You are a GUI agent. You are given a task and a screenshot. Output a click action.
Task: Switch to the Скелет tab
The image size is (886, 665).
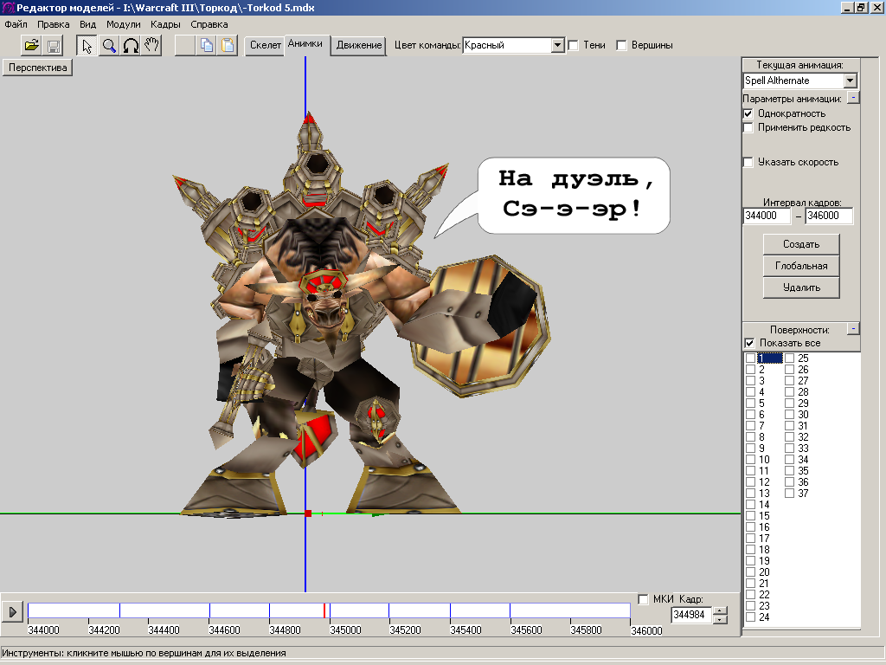click(265, 45)
